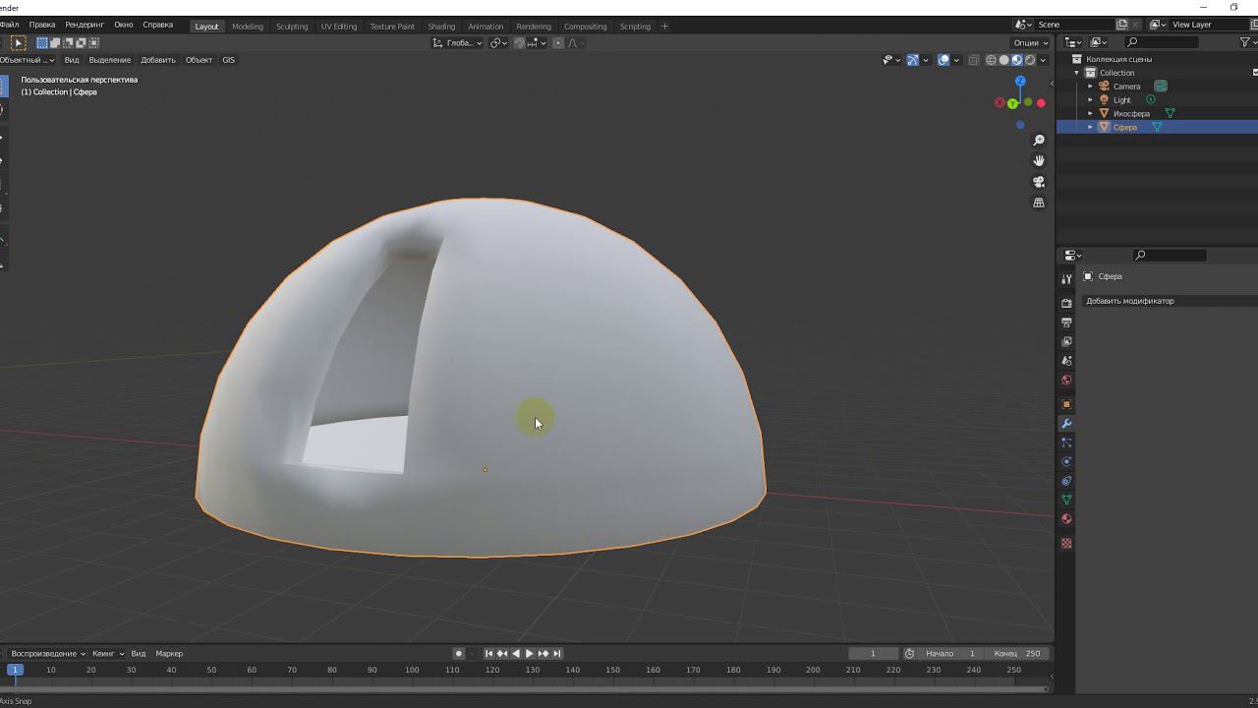Screen dimensions: 1258x708
Task: Open the Объект menu in viewport header
Action: coord(199,60)
